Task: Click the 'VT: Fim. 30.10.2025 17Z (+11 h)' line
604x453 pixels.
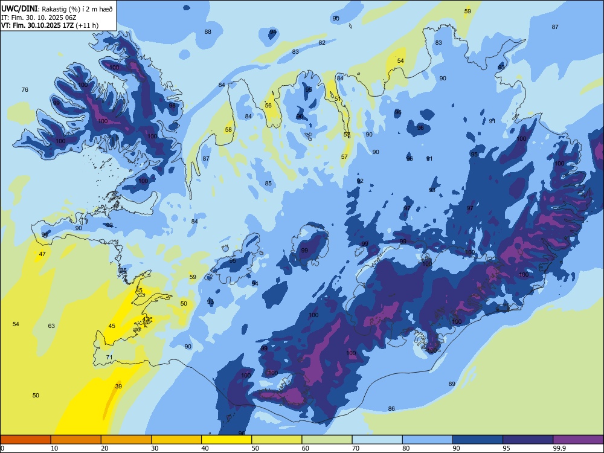Action: [x=50, y=25]
